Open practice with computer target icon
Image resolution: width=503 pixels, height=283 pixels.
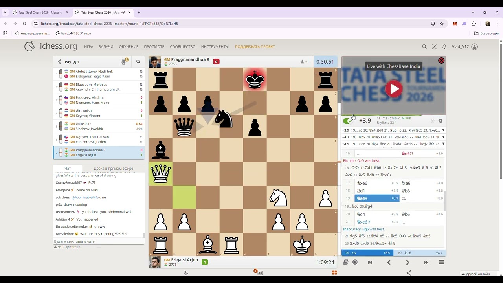355,262
